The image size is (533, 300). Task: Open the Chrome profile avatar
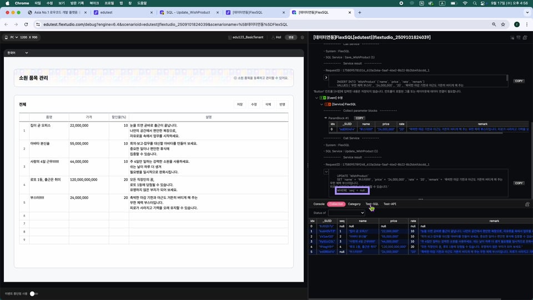pyautogui.click(x=517, y=24)
